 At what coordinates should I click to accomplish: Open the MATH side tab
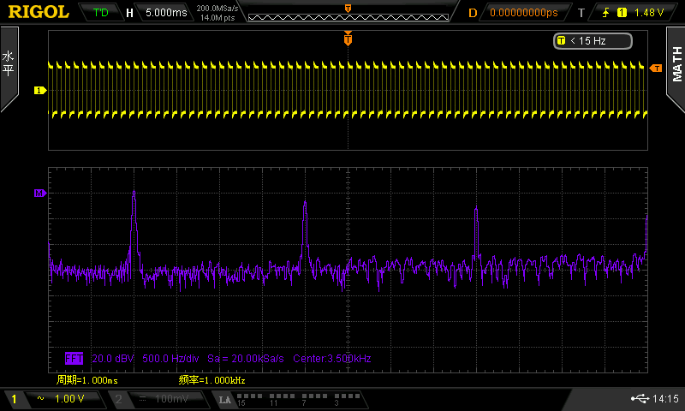click(x=676, y=66)
